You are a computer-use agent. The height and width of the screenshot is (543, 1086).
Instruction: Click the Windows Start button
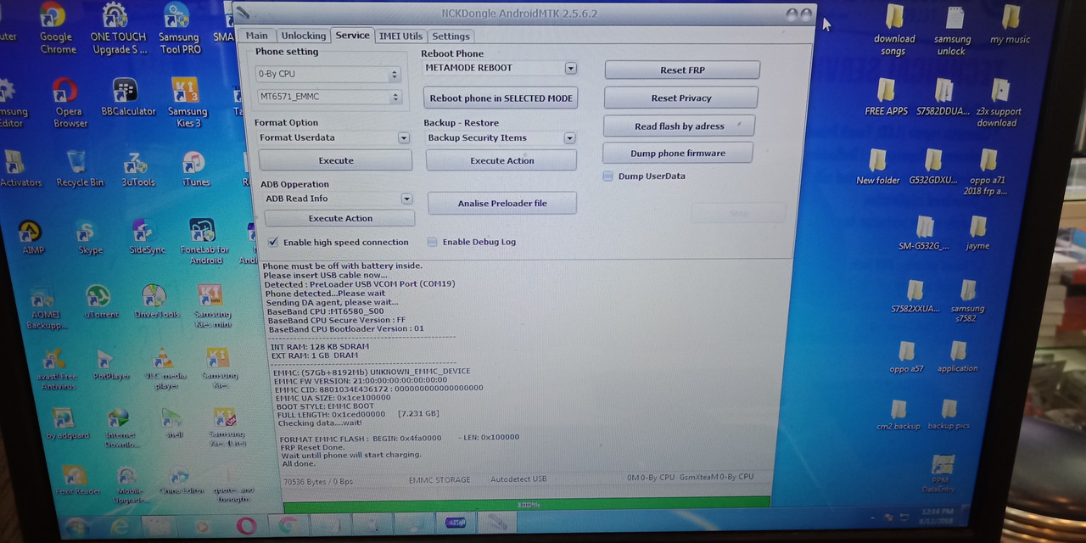77,526
